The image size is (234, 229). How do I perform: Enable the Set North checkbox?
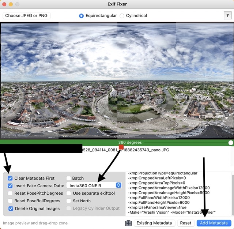[69, 201]
